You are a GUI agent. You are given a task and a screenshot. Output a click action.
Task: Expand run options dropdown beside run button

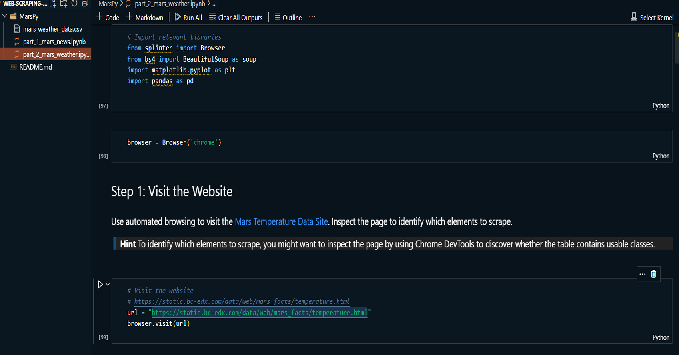(108, 285)
